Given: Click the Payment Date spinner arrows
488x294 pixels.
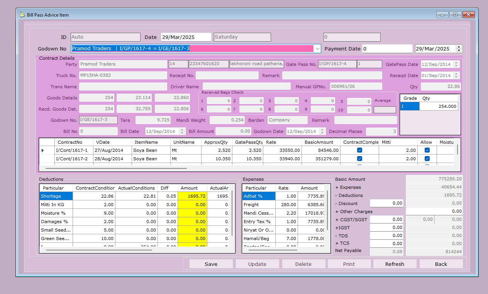Looking at the screenshot, I should 459,49.
